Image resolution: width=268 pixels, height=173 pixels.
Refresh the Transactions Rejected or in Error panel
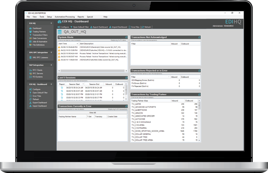(x=199, y=71)
